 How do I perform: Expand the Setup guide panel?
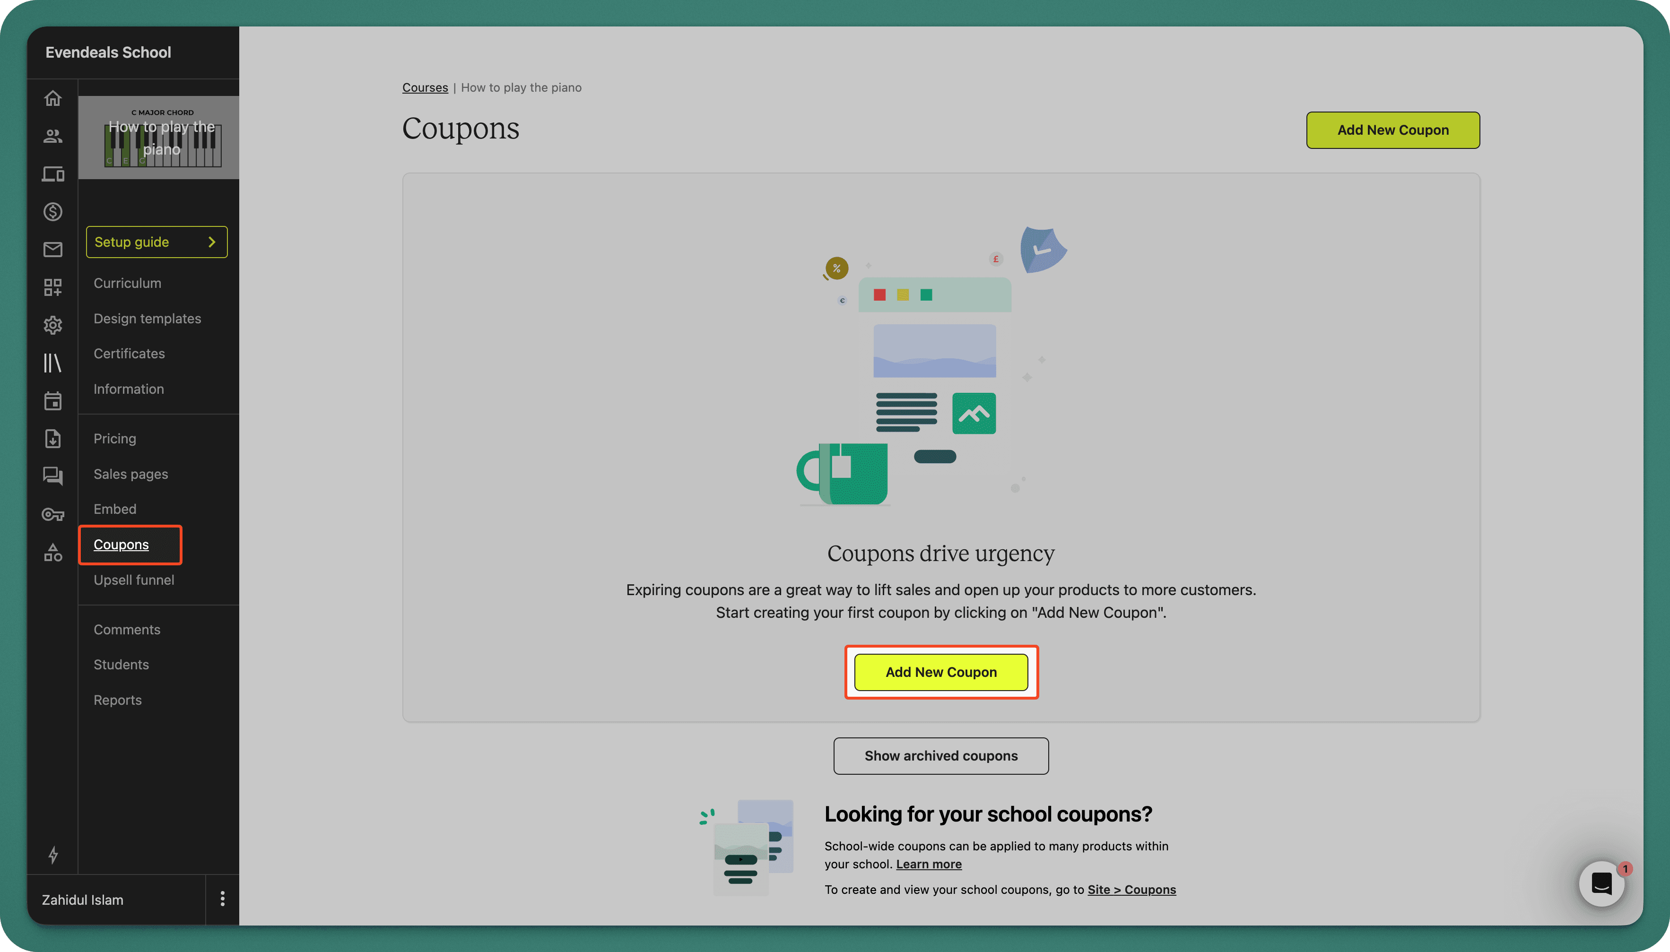pos(157,241)
